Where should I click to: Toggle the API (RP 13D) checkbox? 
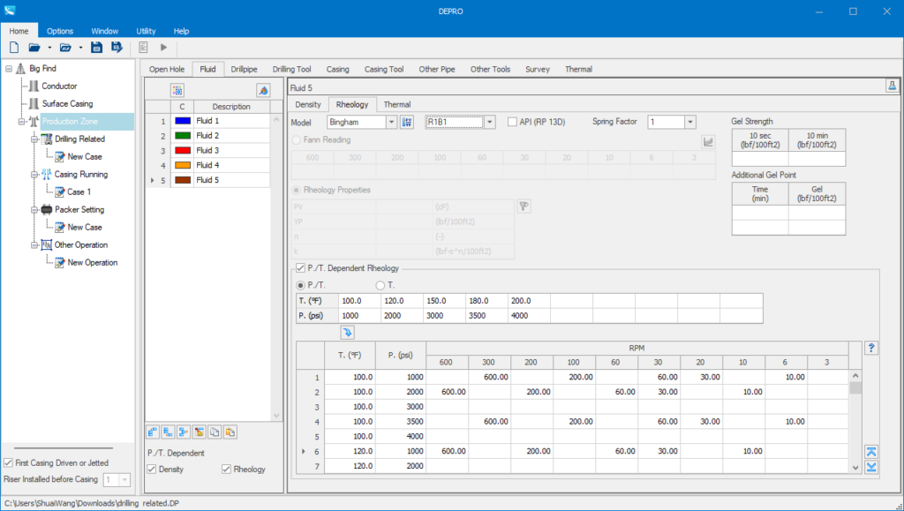[x=512, y=122]
